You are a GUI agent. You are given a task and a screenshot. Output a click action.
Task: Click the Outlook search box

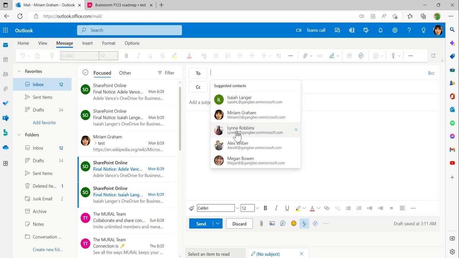129,30
